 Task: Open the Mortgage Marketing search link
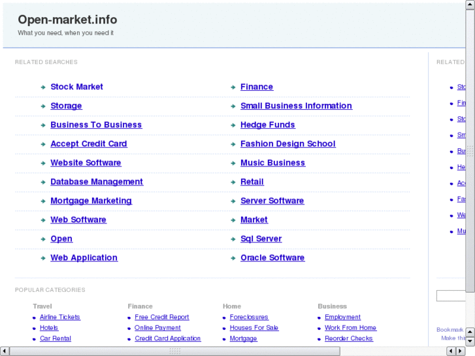(91, 201)
